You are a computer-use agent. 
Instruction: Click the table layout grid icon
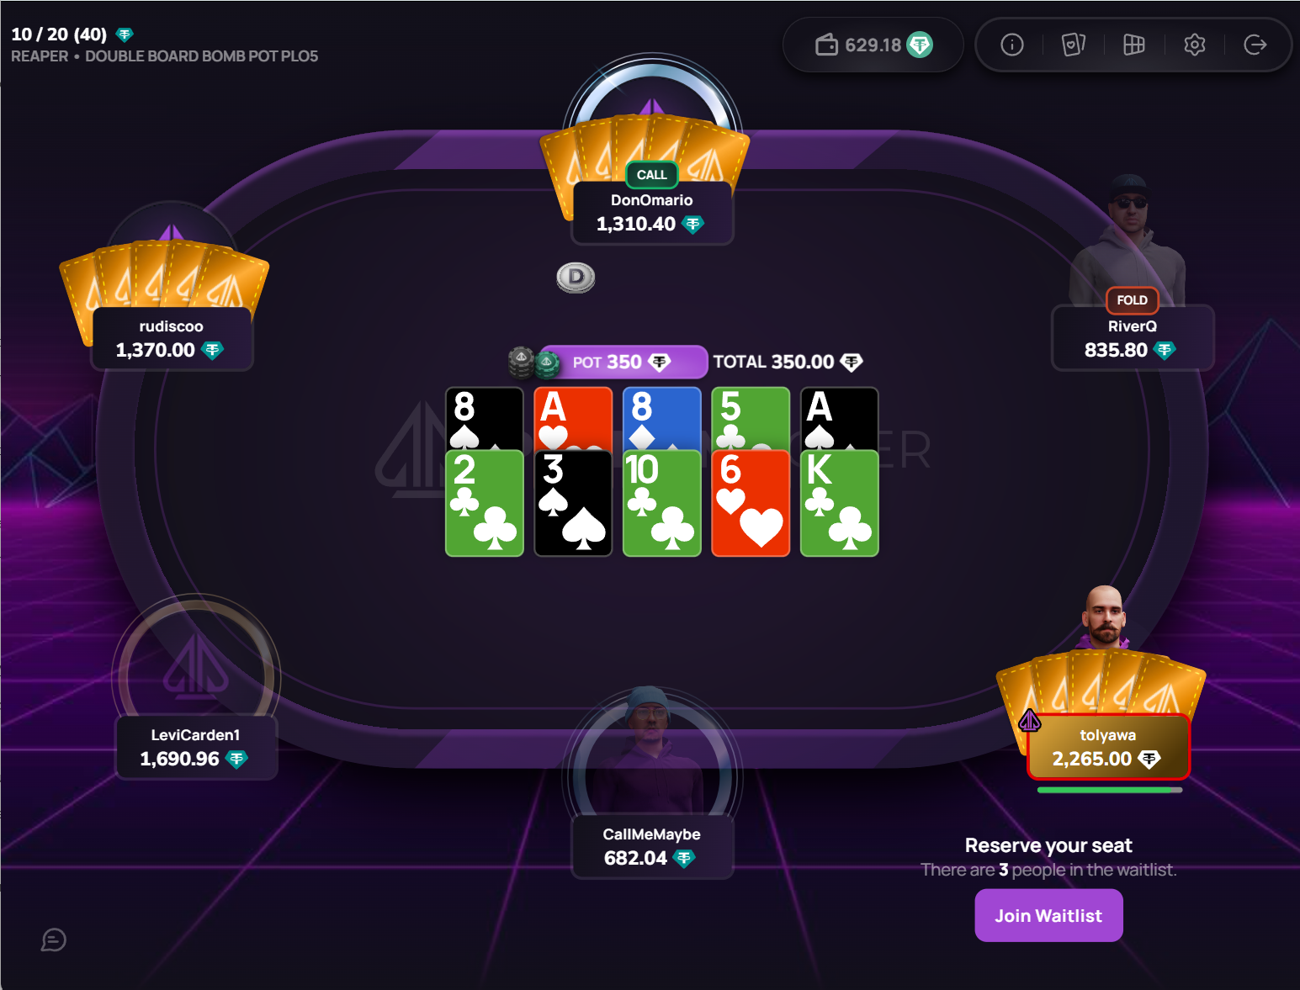click(1134, 45)
